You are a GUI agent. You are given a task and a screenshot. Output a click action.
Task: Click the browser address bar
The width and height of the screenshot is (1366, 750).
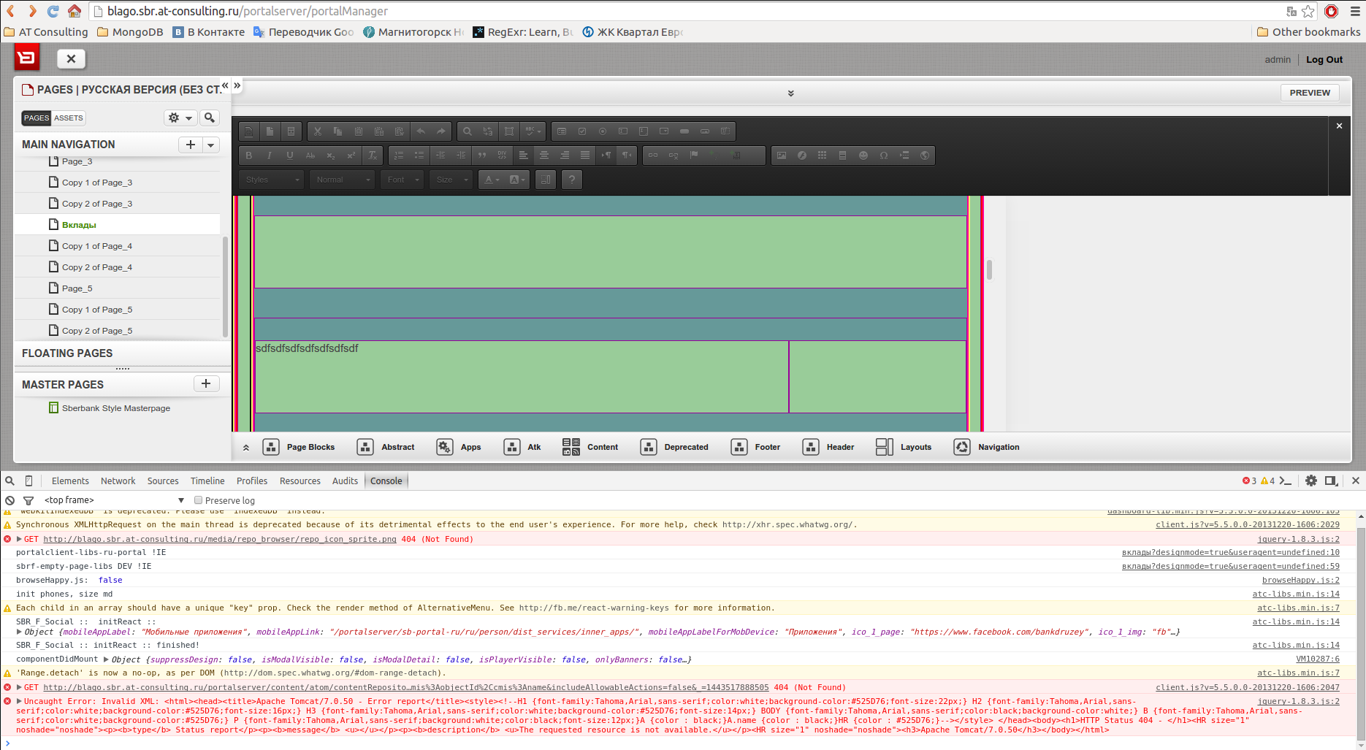[x=687, y=11]
